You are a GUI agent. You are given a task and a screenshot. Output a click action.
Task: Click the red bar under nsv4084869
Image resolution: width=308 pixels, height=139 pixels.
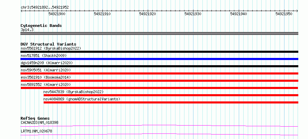pos(171,102)
